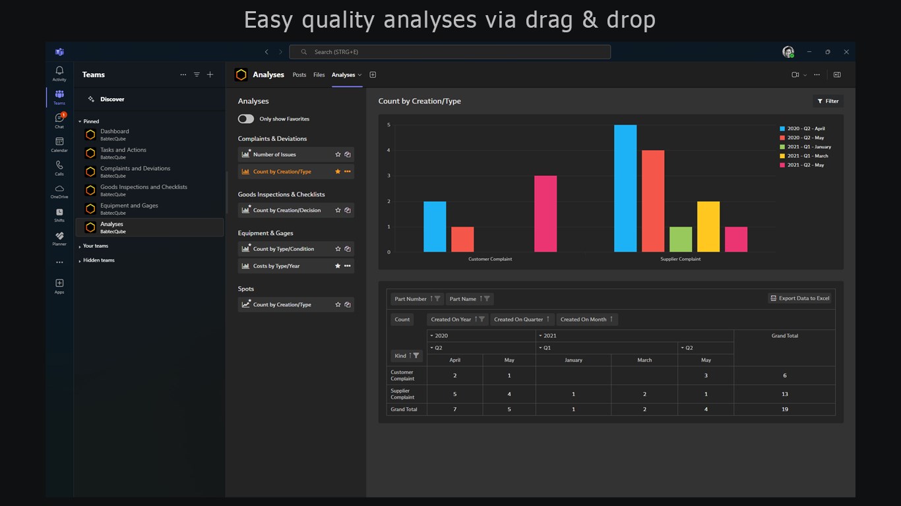901x506 pixels.
Task: Open more options for orange Count by Creation/Type
Action: (x=348, y=171)
